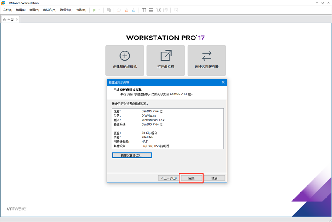Click the revert to snapshot icon
This screenshot has height=222, width=332.
point(126,10)
